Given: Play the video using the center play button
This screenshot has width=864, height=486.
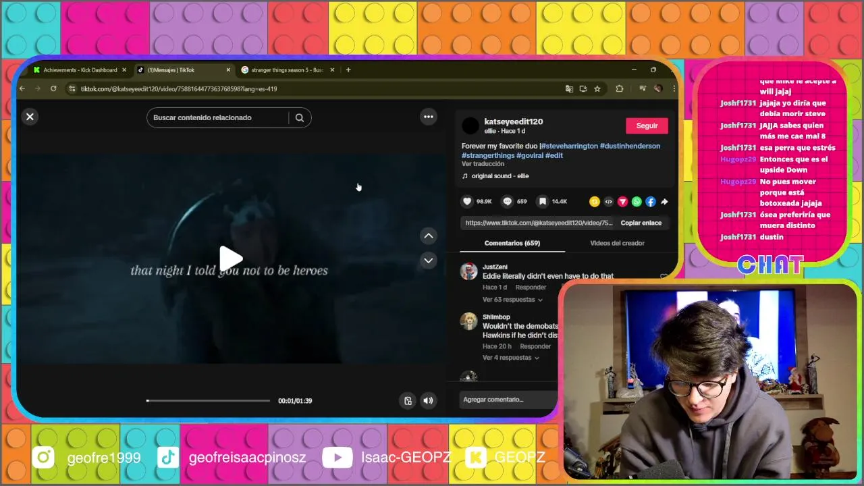Looking at the screenshot, I should pos(231,259).
